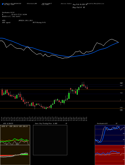Open the red RSI chart panel
Viewport: 125px width, 165px height.
[x=110, y=155]
